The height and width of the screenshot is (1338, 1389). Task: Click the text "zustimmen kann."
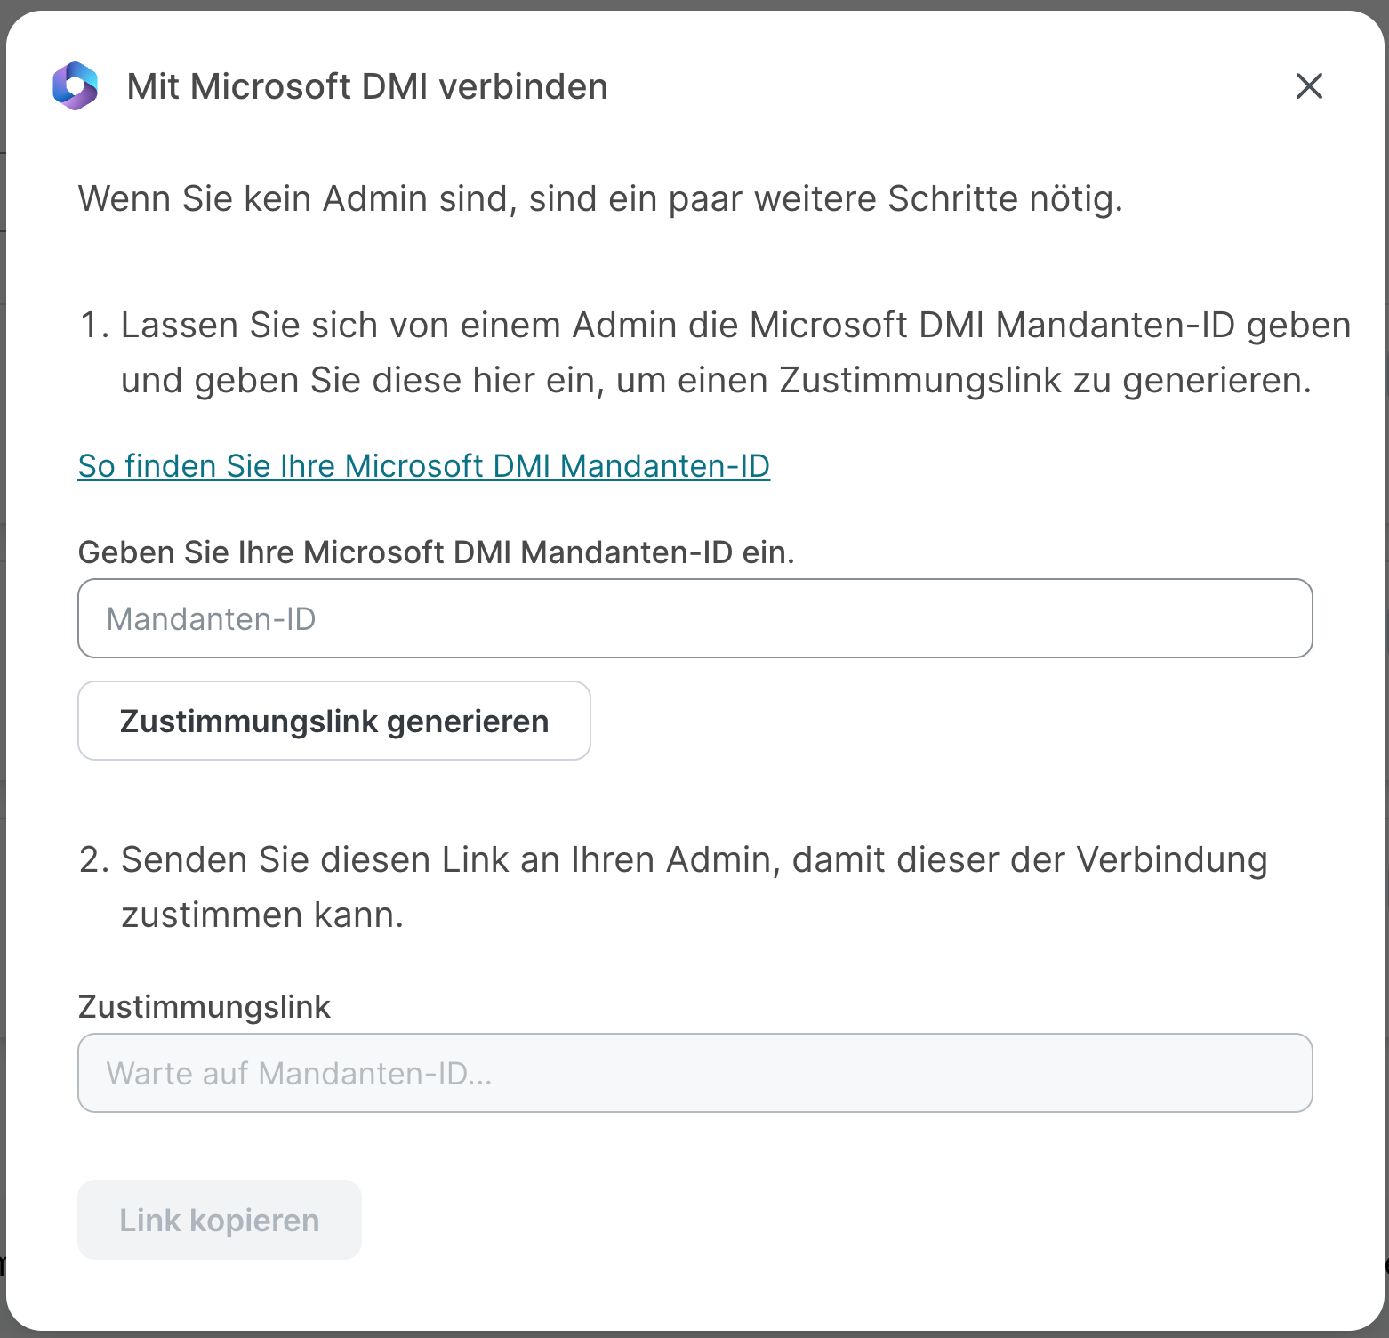pyautogui.click(x=262, y=915)
